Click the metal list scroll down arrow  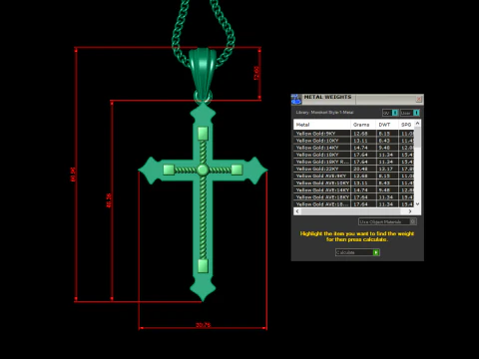pyautogui.click(x=418, y=204)
